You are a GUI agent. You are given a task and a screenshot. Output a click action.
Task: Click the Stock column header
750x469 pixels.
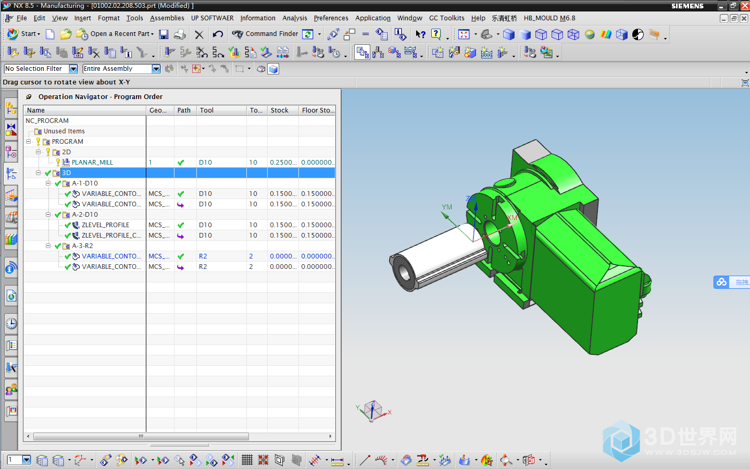coord(283,110)
